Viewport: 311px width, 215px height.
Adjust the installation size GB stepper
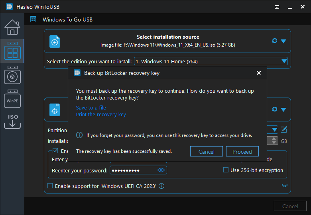pos(274,141)
